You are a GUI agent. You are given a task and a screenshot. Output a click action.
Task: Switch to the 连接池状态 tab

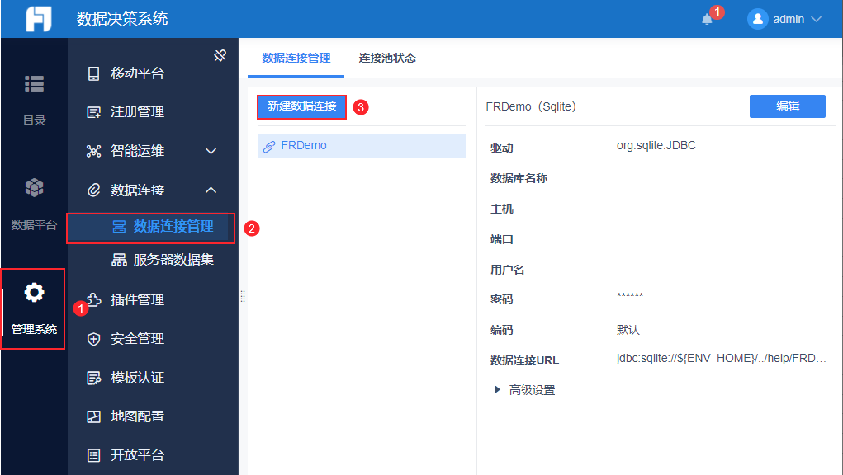click(x=387, y=58)
